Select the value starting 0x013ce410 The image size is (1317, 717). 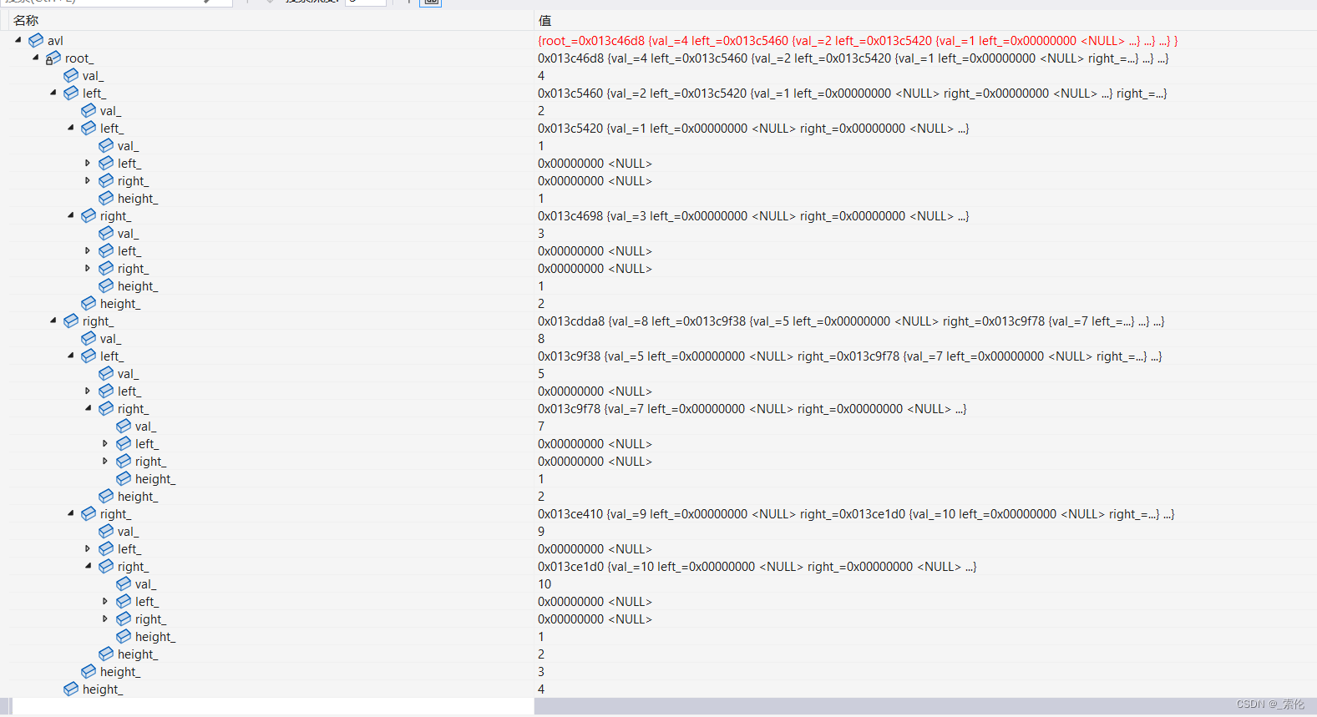point(856,514)
